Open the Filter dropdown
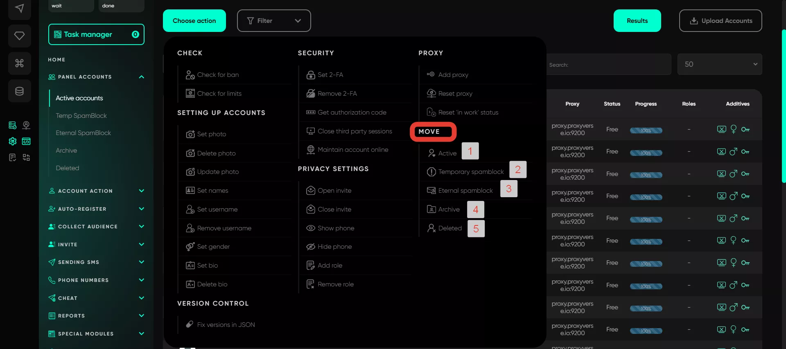 [x=273, y=20]
